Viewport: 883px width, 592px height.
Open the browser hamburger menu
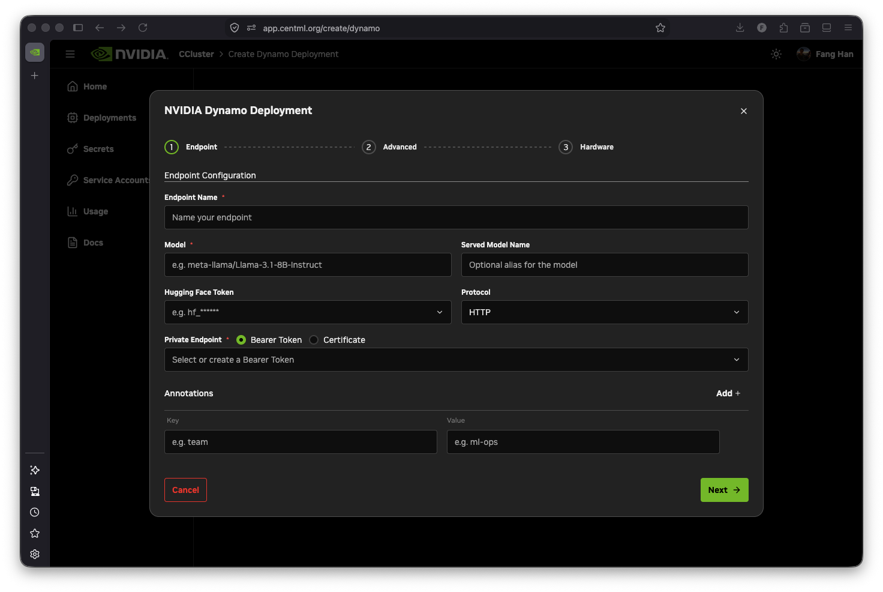click(x=848, y=28)
